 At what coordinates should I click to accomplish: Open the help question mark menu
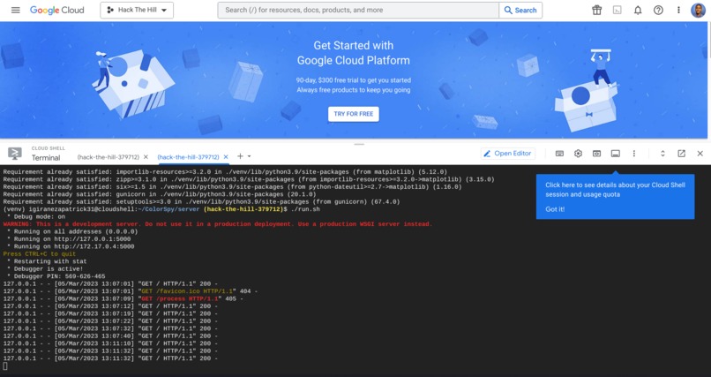(658, 10)
